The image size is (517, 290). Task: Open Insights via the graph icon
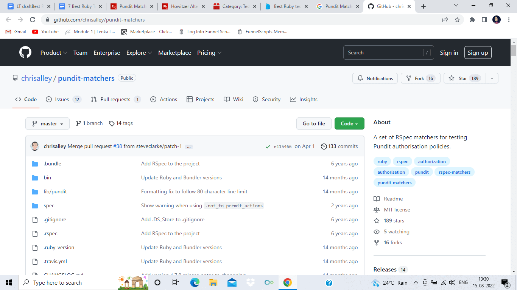coord(293,99)
